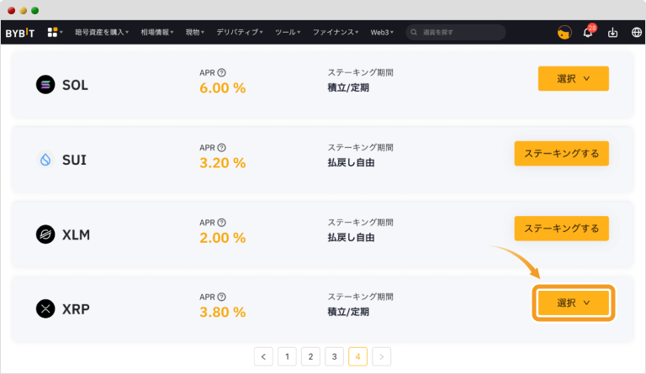The height and width of the screenshot is (374, 646).
Task: Click the SUI coin name
Action: click(x=74, y=160)
